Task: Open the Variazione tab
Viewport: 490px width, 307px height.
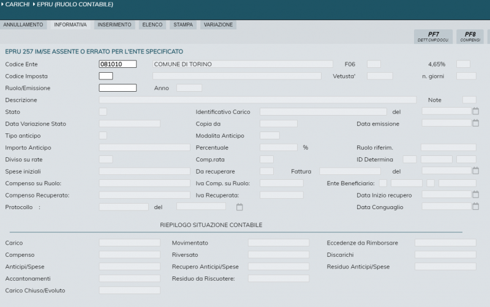Action: 218,25
